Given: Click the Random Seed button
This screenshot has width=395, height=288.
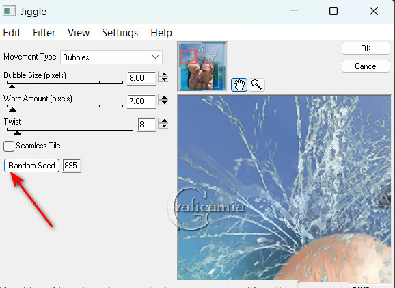Looking at the screenshot, I should [x=31, y=166].
